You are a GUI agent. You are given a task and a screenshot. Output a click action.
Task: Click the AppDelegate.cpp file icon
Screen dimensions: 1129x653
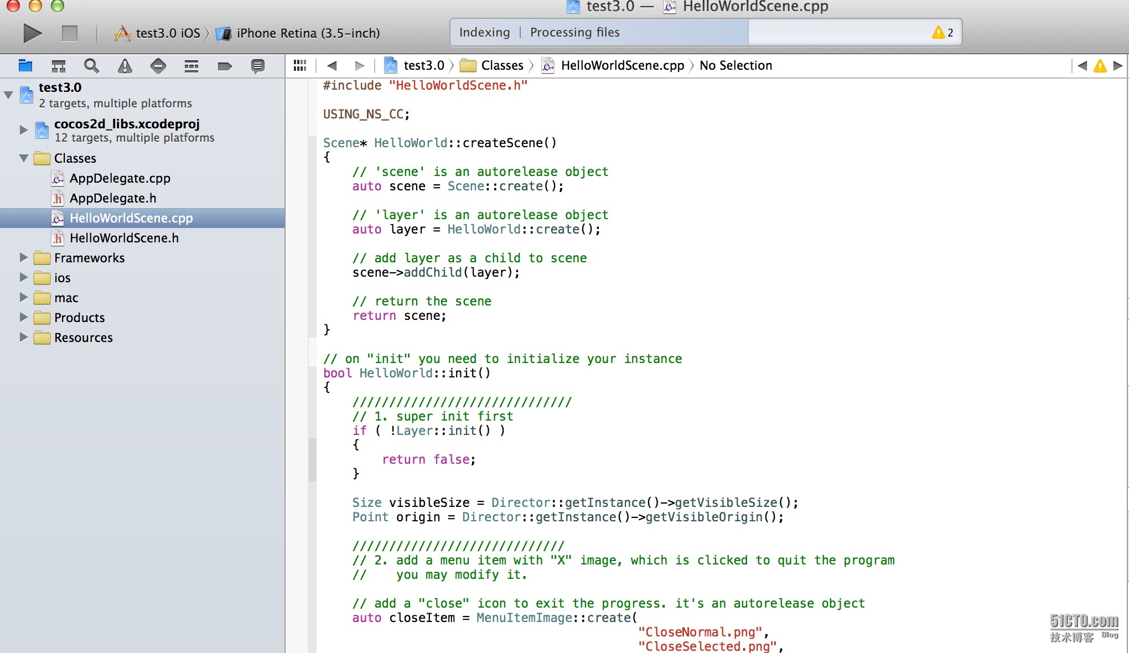pos(58,178)
